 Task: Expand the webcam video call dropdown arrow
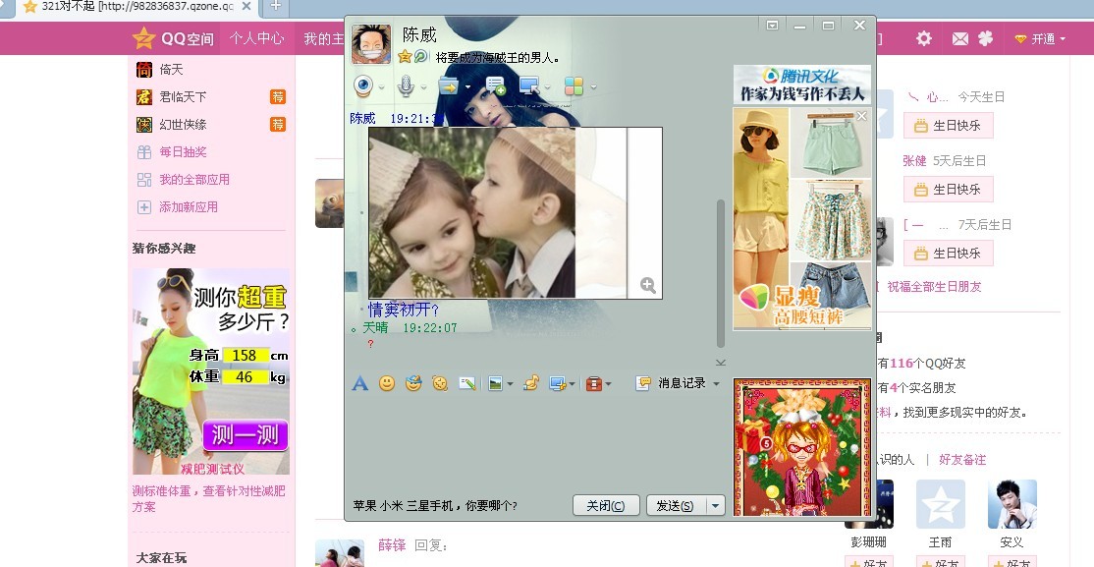click(x=382, y=87)
